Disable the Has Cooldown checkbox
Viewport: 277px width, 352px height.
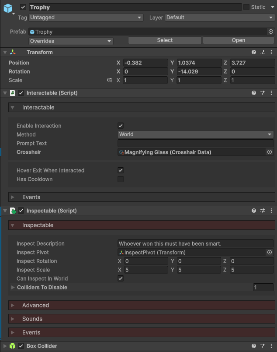click(121, 179)
